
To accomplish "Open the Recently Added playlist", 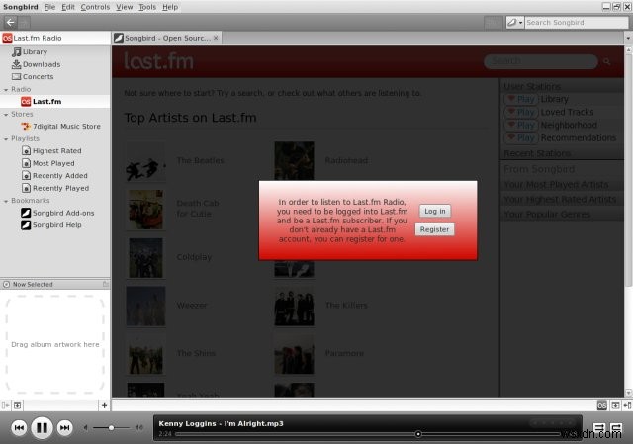I will pyautogui.click(x=54, y=176).
